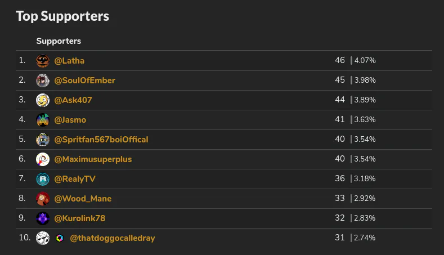Open Kurolink78's purple avatar
The width and height of the screenshot is (444, 255).
coord(43,218)
